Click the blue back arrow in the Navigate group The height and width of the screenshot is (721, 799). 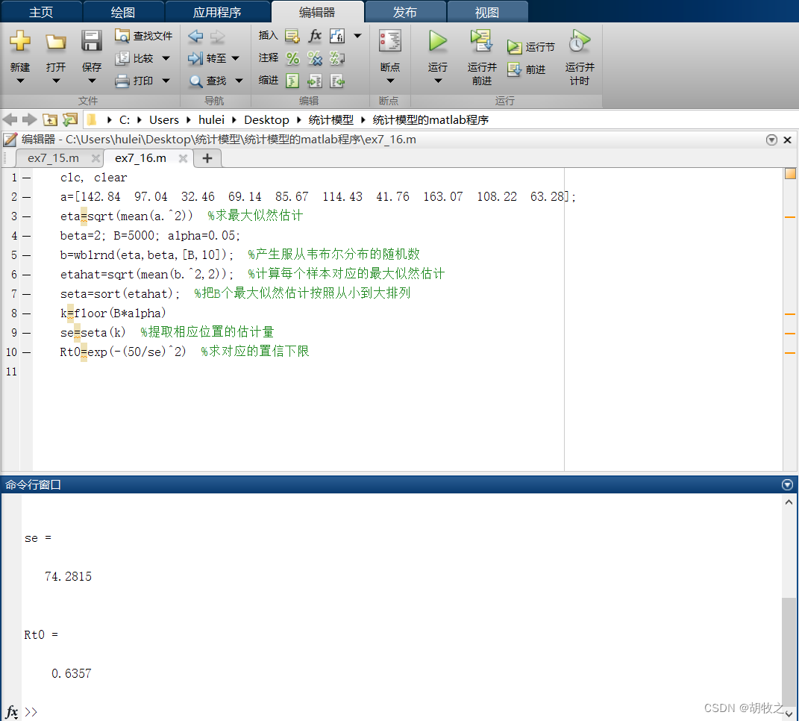click(x=195, y=37)
